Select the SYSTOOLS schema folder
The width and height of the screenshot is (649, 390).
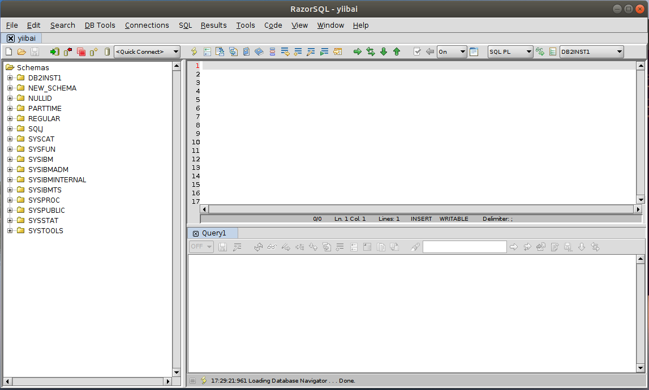[x=45, y=231]
